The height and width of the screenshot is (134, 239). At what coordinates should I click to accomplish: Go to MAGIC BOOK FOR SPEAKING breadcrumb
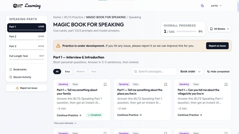point(106,17)
